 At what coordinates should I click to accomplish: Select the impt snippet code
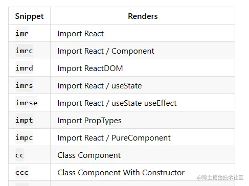coord(24,120)
